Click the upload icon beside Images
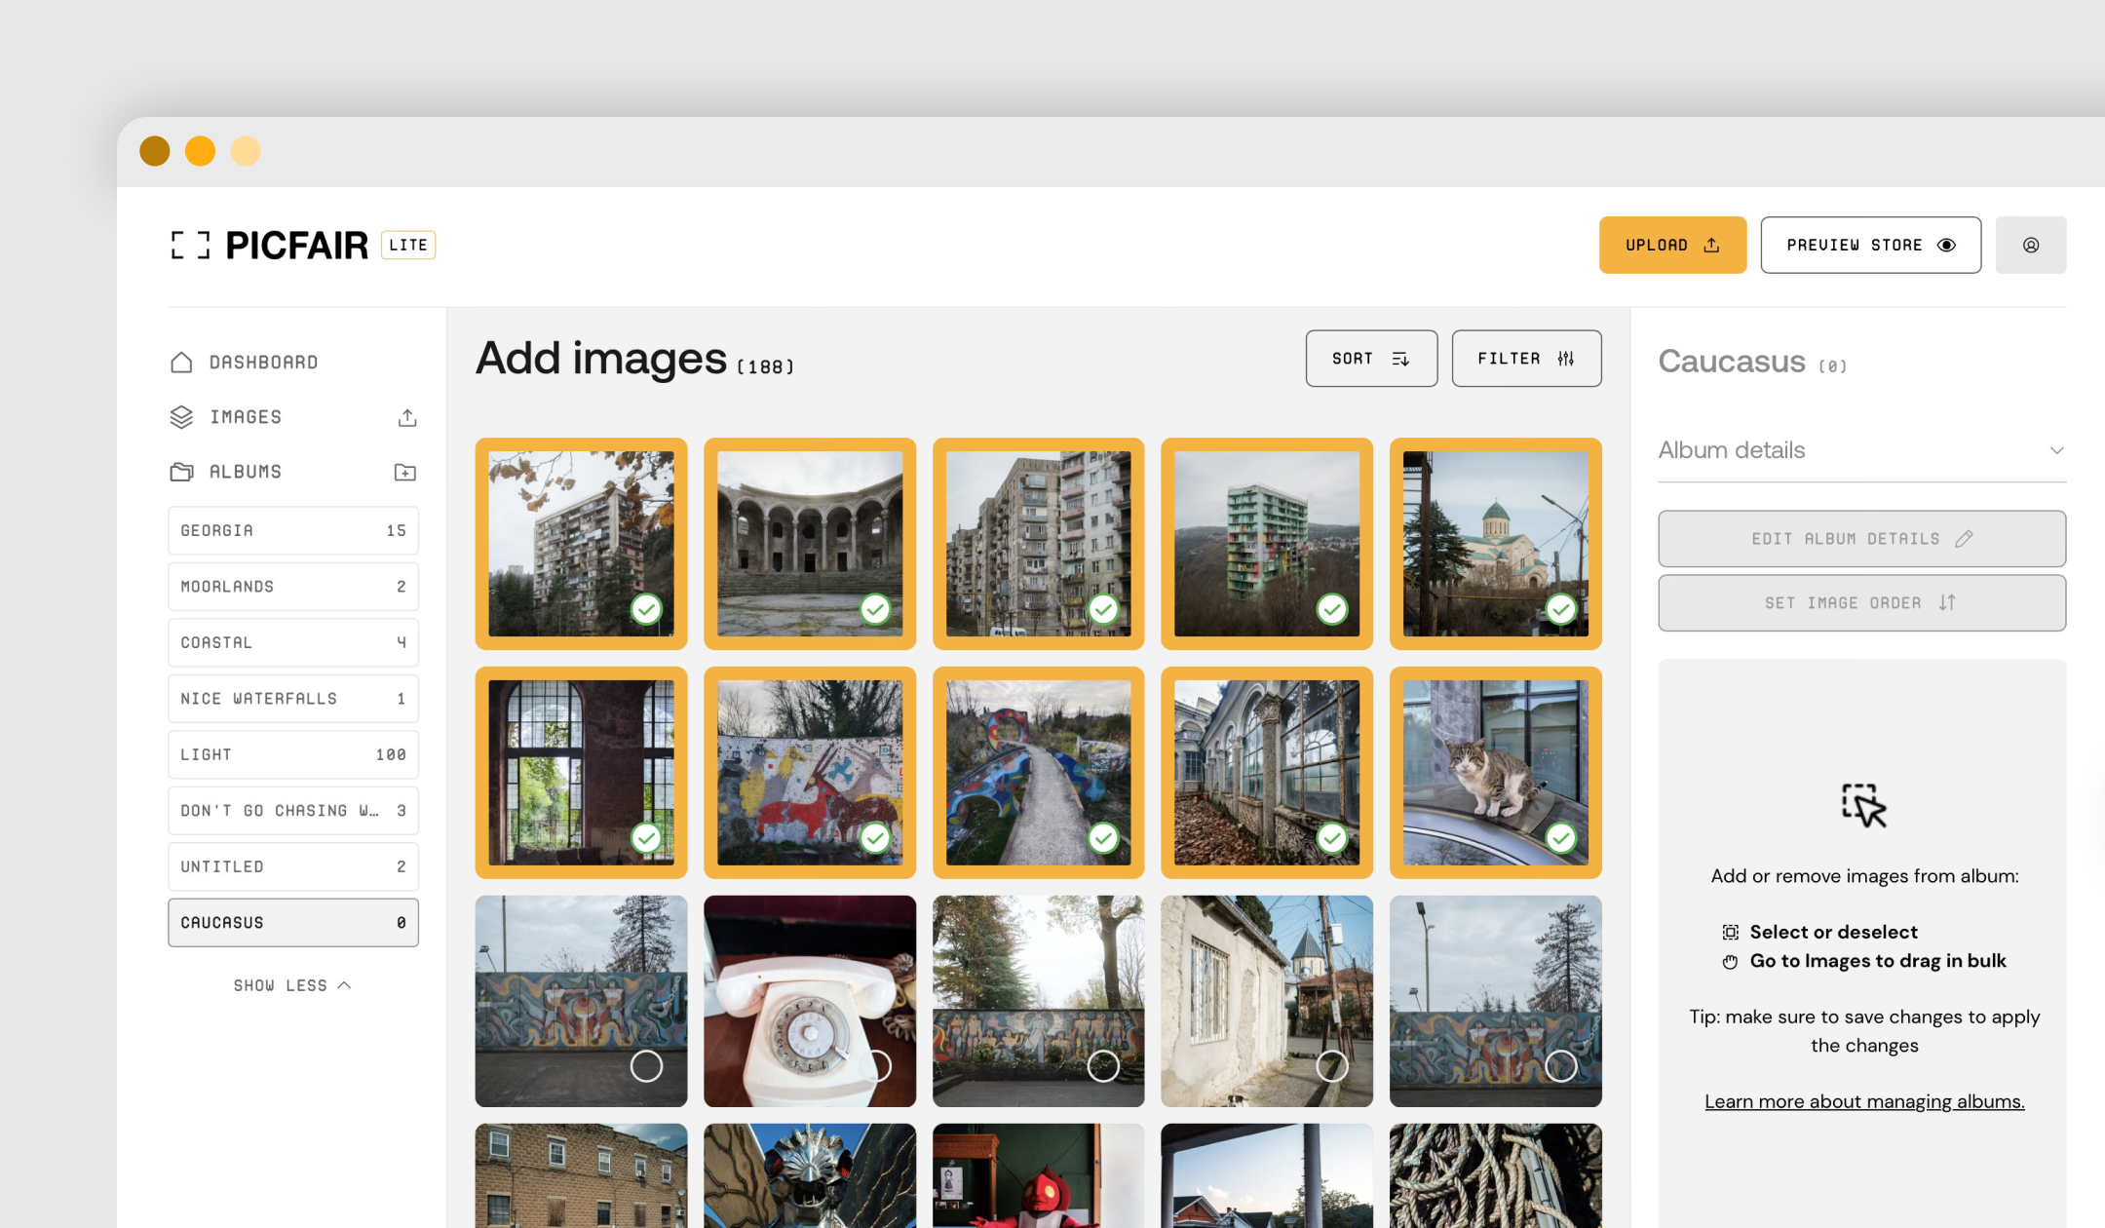Screen dimensions: 2105x1228 tap(407, 418)
